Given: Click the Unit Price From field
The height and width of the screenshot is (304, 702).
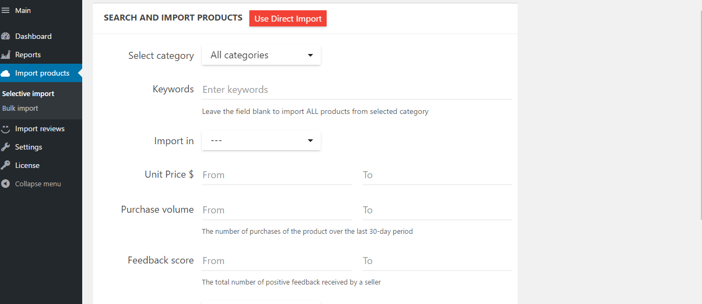Looking at the screenshot, I should click(x=276, y=175).
